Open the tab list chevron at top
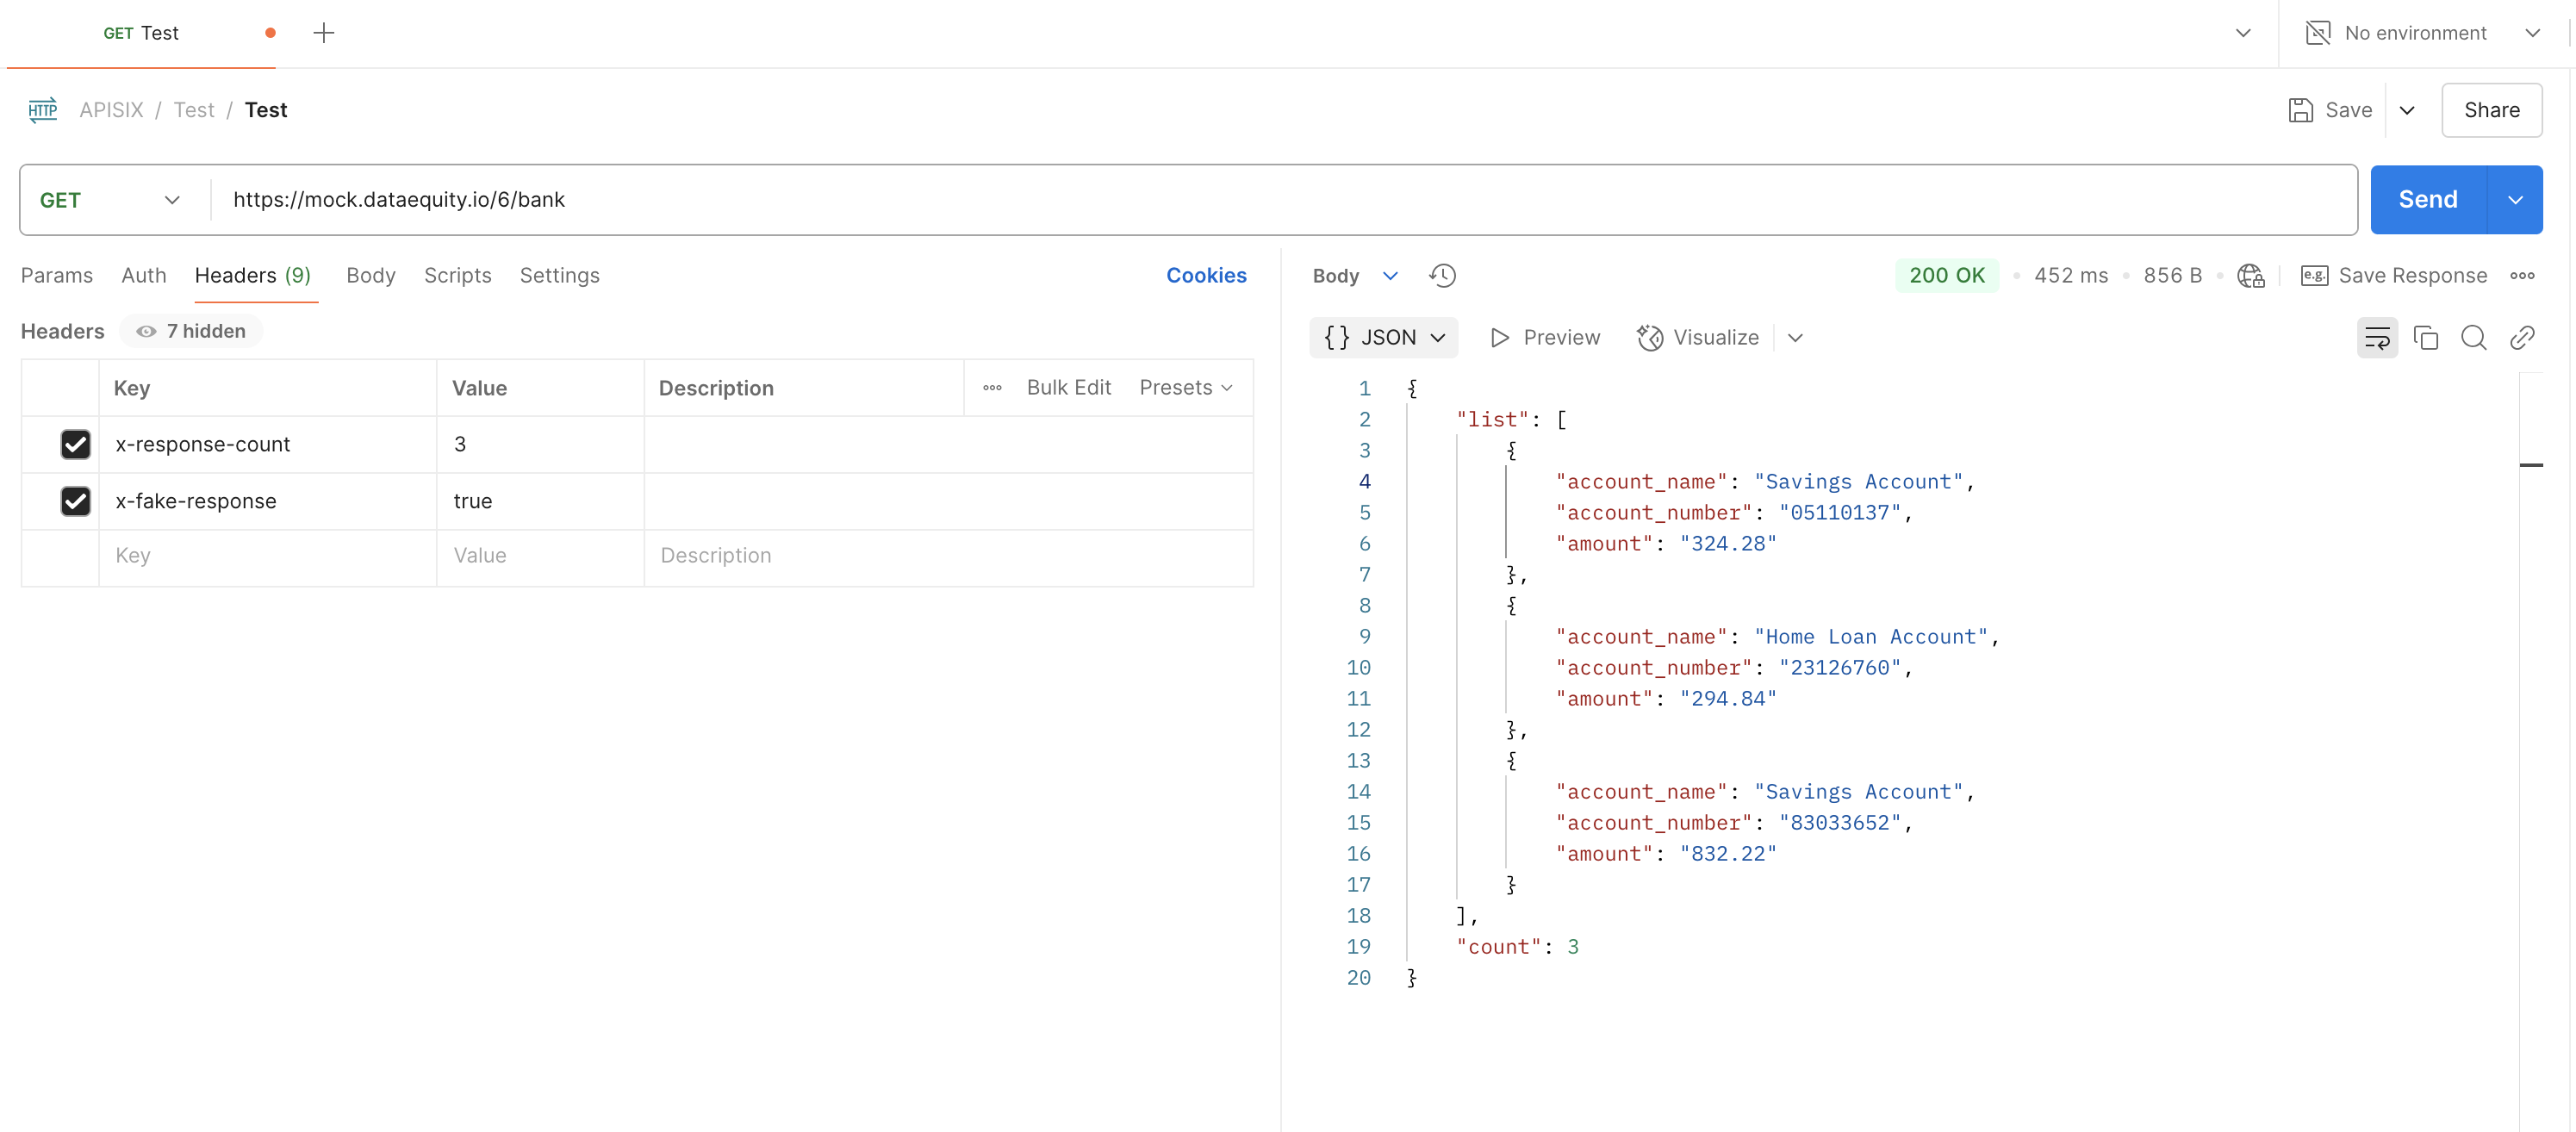The image size is (2576, 1132). pyautogui.click(x=2243, y=33)
